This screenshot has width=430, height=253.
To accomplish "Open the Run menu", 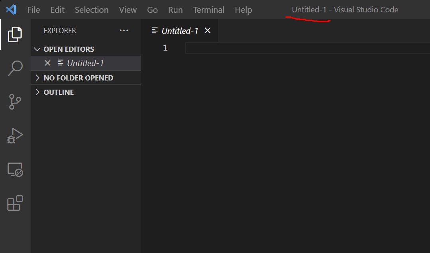I will pyautogui.click(x=175, y=10).
